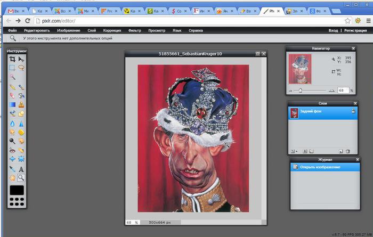Delete layer with the trash icon
Viewport: 373px width, 237px height.
(348, 151)
